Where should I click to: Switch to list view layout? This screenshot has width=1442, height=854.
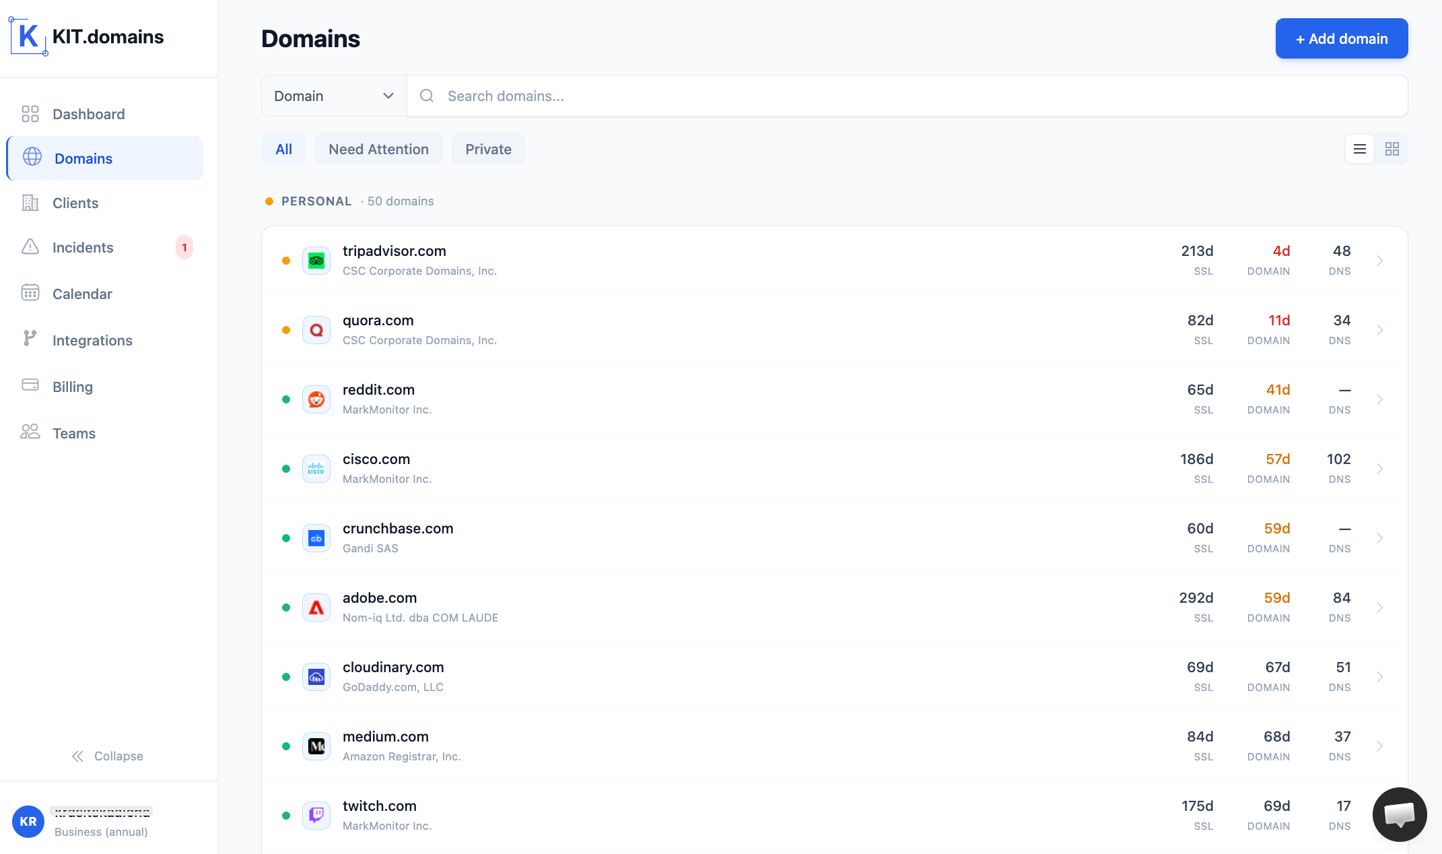click(1359, 149)
